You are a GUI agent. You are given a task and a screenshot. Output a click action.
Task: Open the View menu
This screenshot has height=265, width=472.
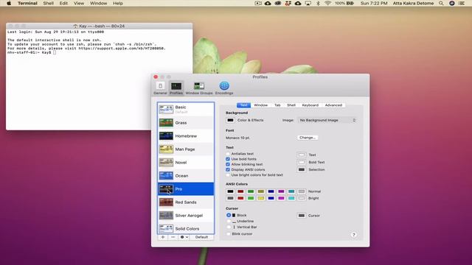(x=79, y=3)
